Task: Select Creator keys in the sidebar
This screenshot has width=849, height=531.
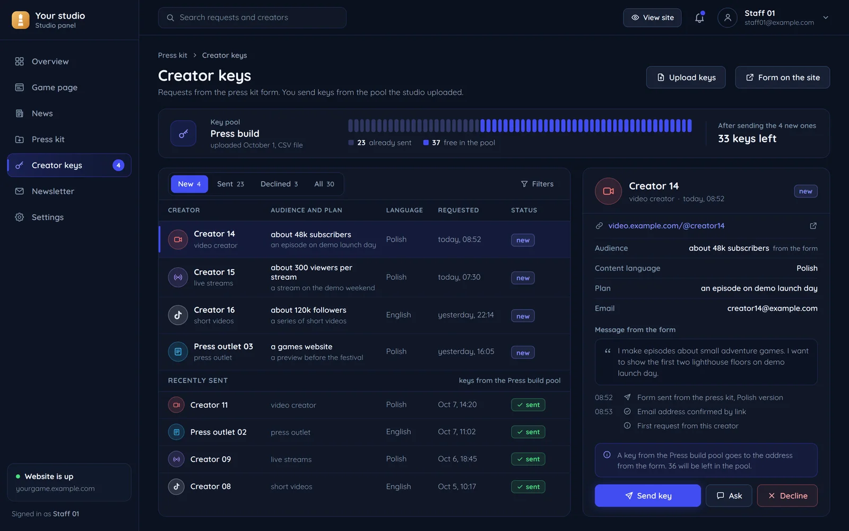Action: [69, 166]
